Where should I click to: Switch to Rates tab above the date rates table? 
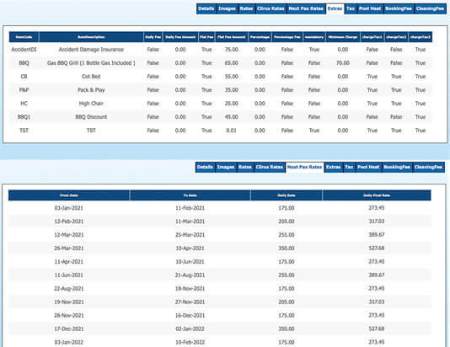pos(244,168)
